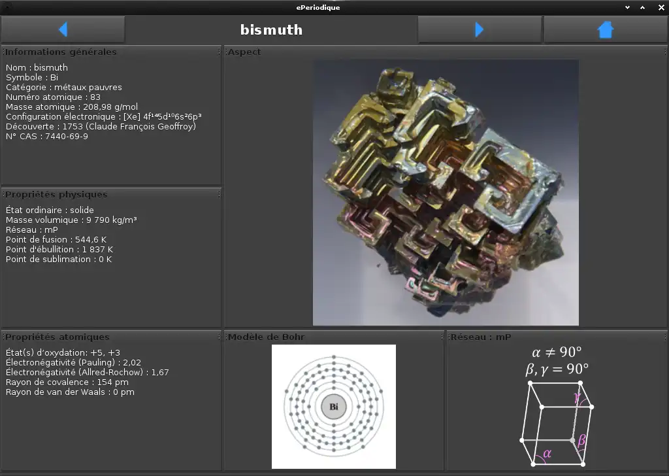This screenshot has height=476, width=669.
Task: Click the Point de fusion value line
Action: click(57, 239)
